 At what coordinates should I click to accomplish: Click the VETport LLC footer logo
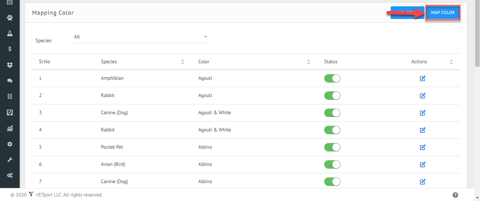pos(31,194)
